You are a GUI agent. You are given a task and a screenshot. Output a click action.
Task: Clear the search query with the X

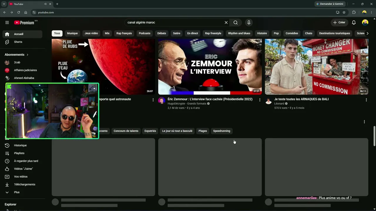226,23
